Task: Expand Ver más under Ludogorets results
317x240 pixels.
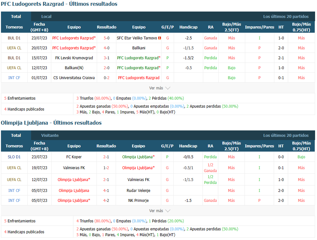Action: [x=160, y=88]
